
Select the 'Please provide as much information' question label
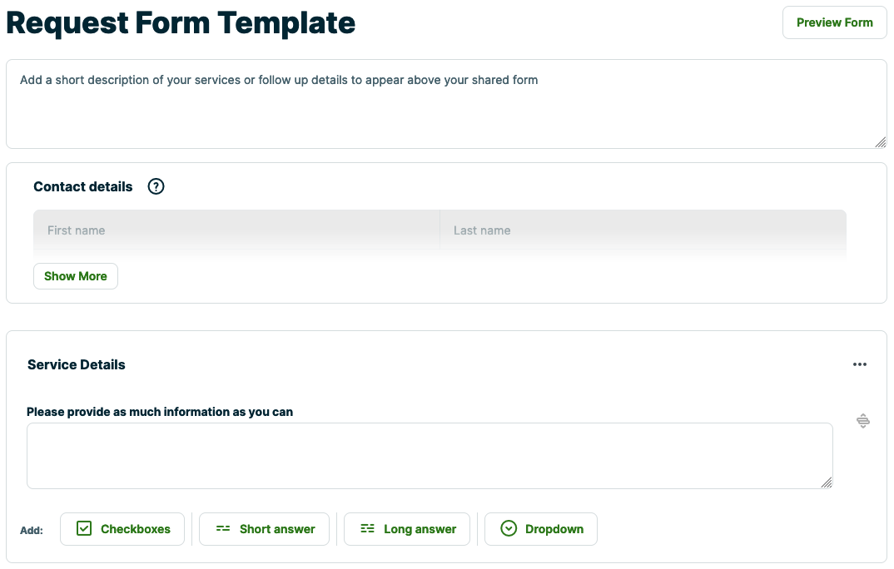point(160,412)
